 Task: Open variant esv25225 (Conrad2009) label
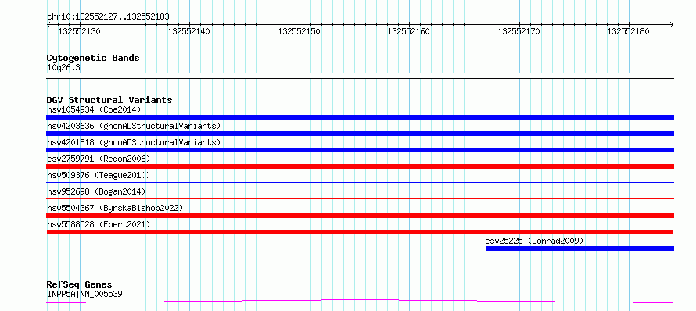click(x=534, y=241)
